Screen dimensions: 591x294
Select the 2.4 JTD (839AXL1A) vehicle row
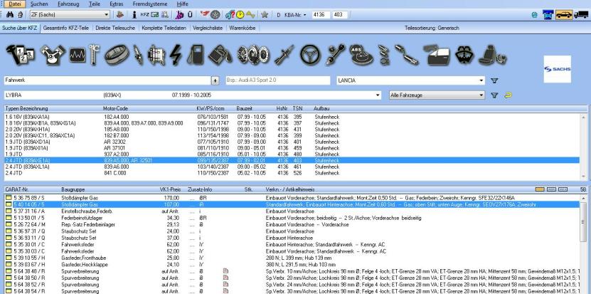[292, 167]
